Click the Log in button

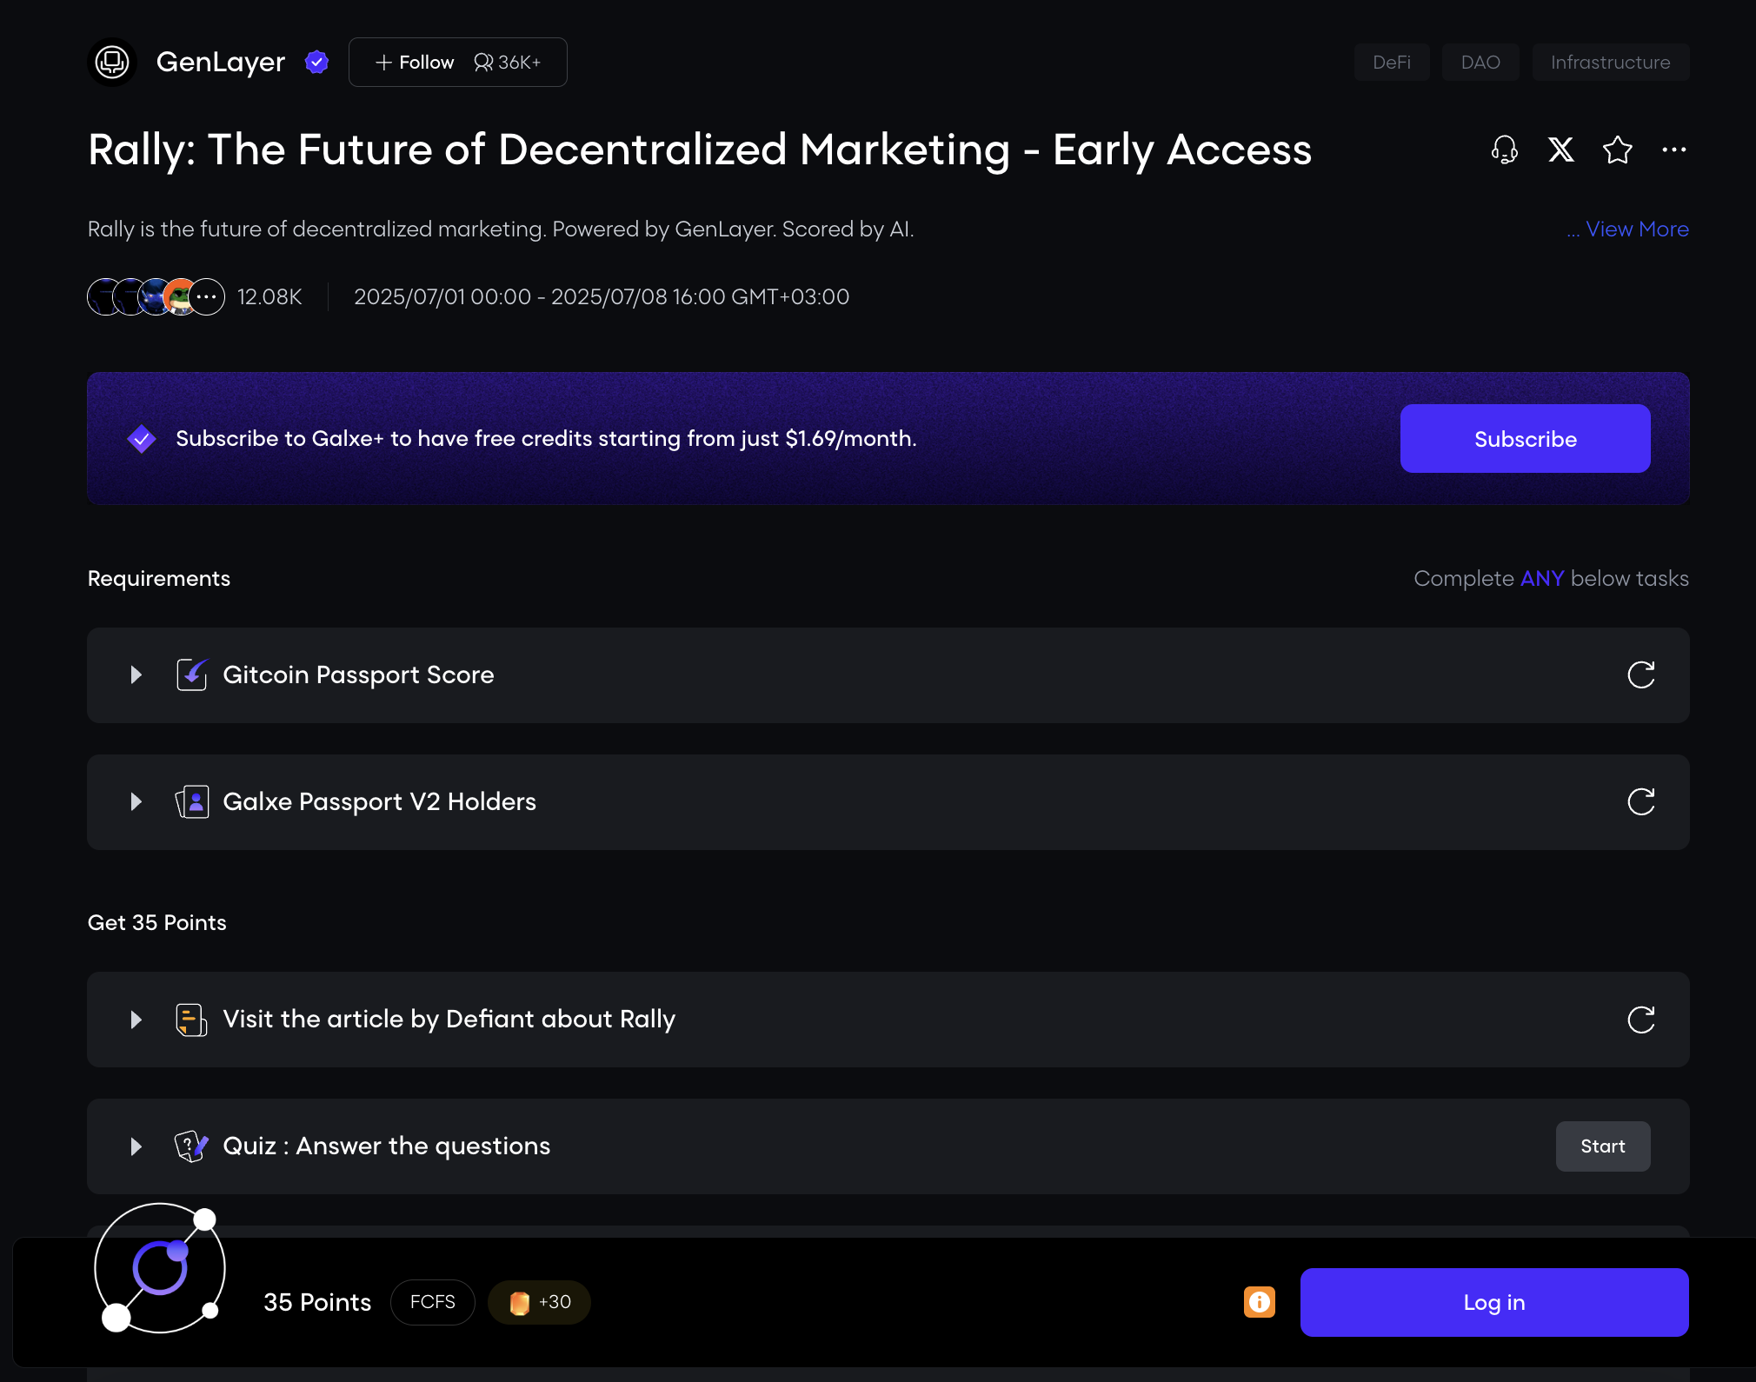[x=1494, y=1302]
